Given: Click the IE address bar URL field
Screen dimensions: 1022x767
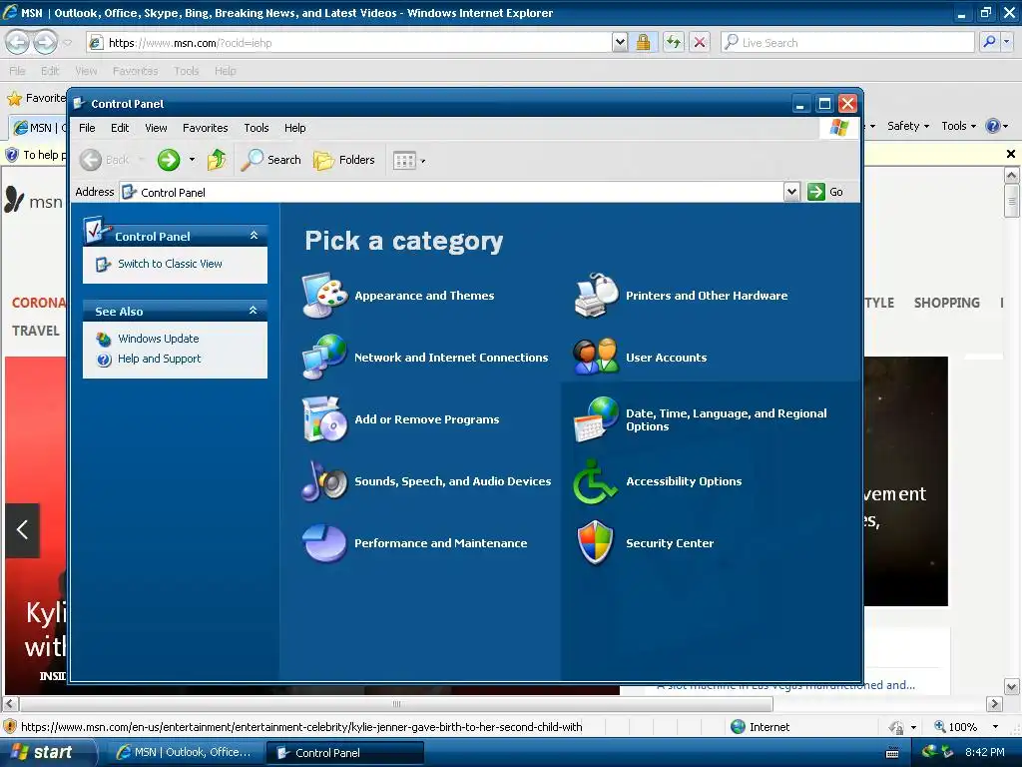Looking at the screenshot, I should coord(350,42).
